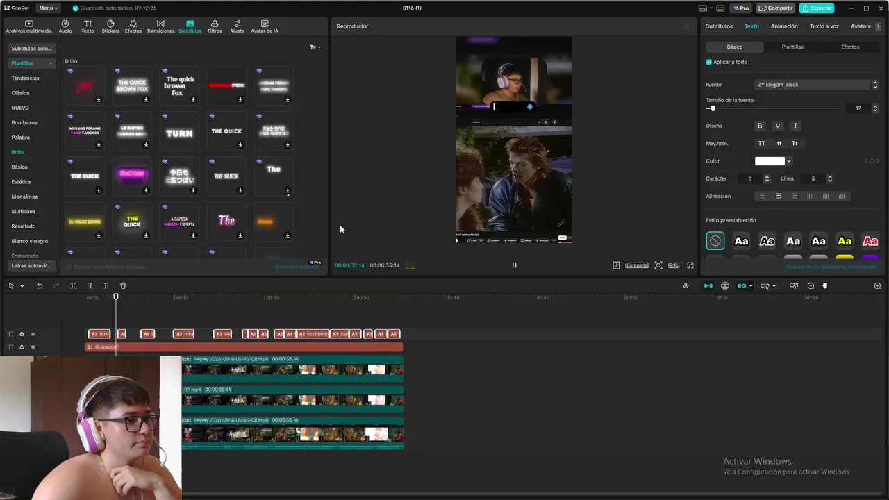This screenshot has width=889, height=500.
Task: Open the Efectos panel
Action: (133, 26)
